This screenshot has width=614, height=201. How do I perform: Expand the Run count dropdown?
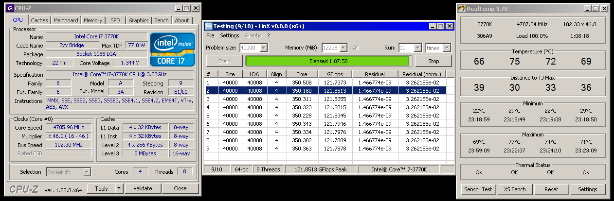[417, 48]
